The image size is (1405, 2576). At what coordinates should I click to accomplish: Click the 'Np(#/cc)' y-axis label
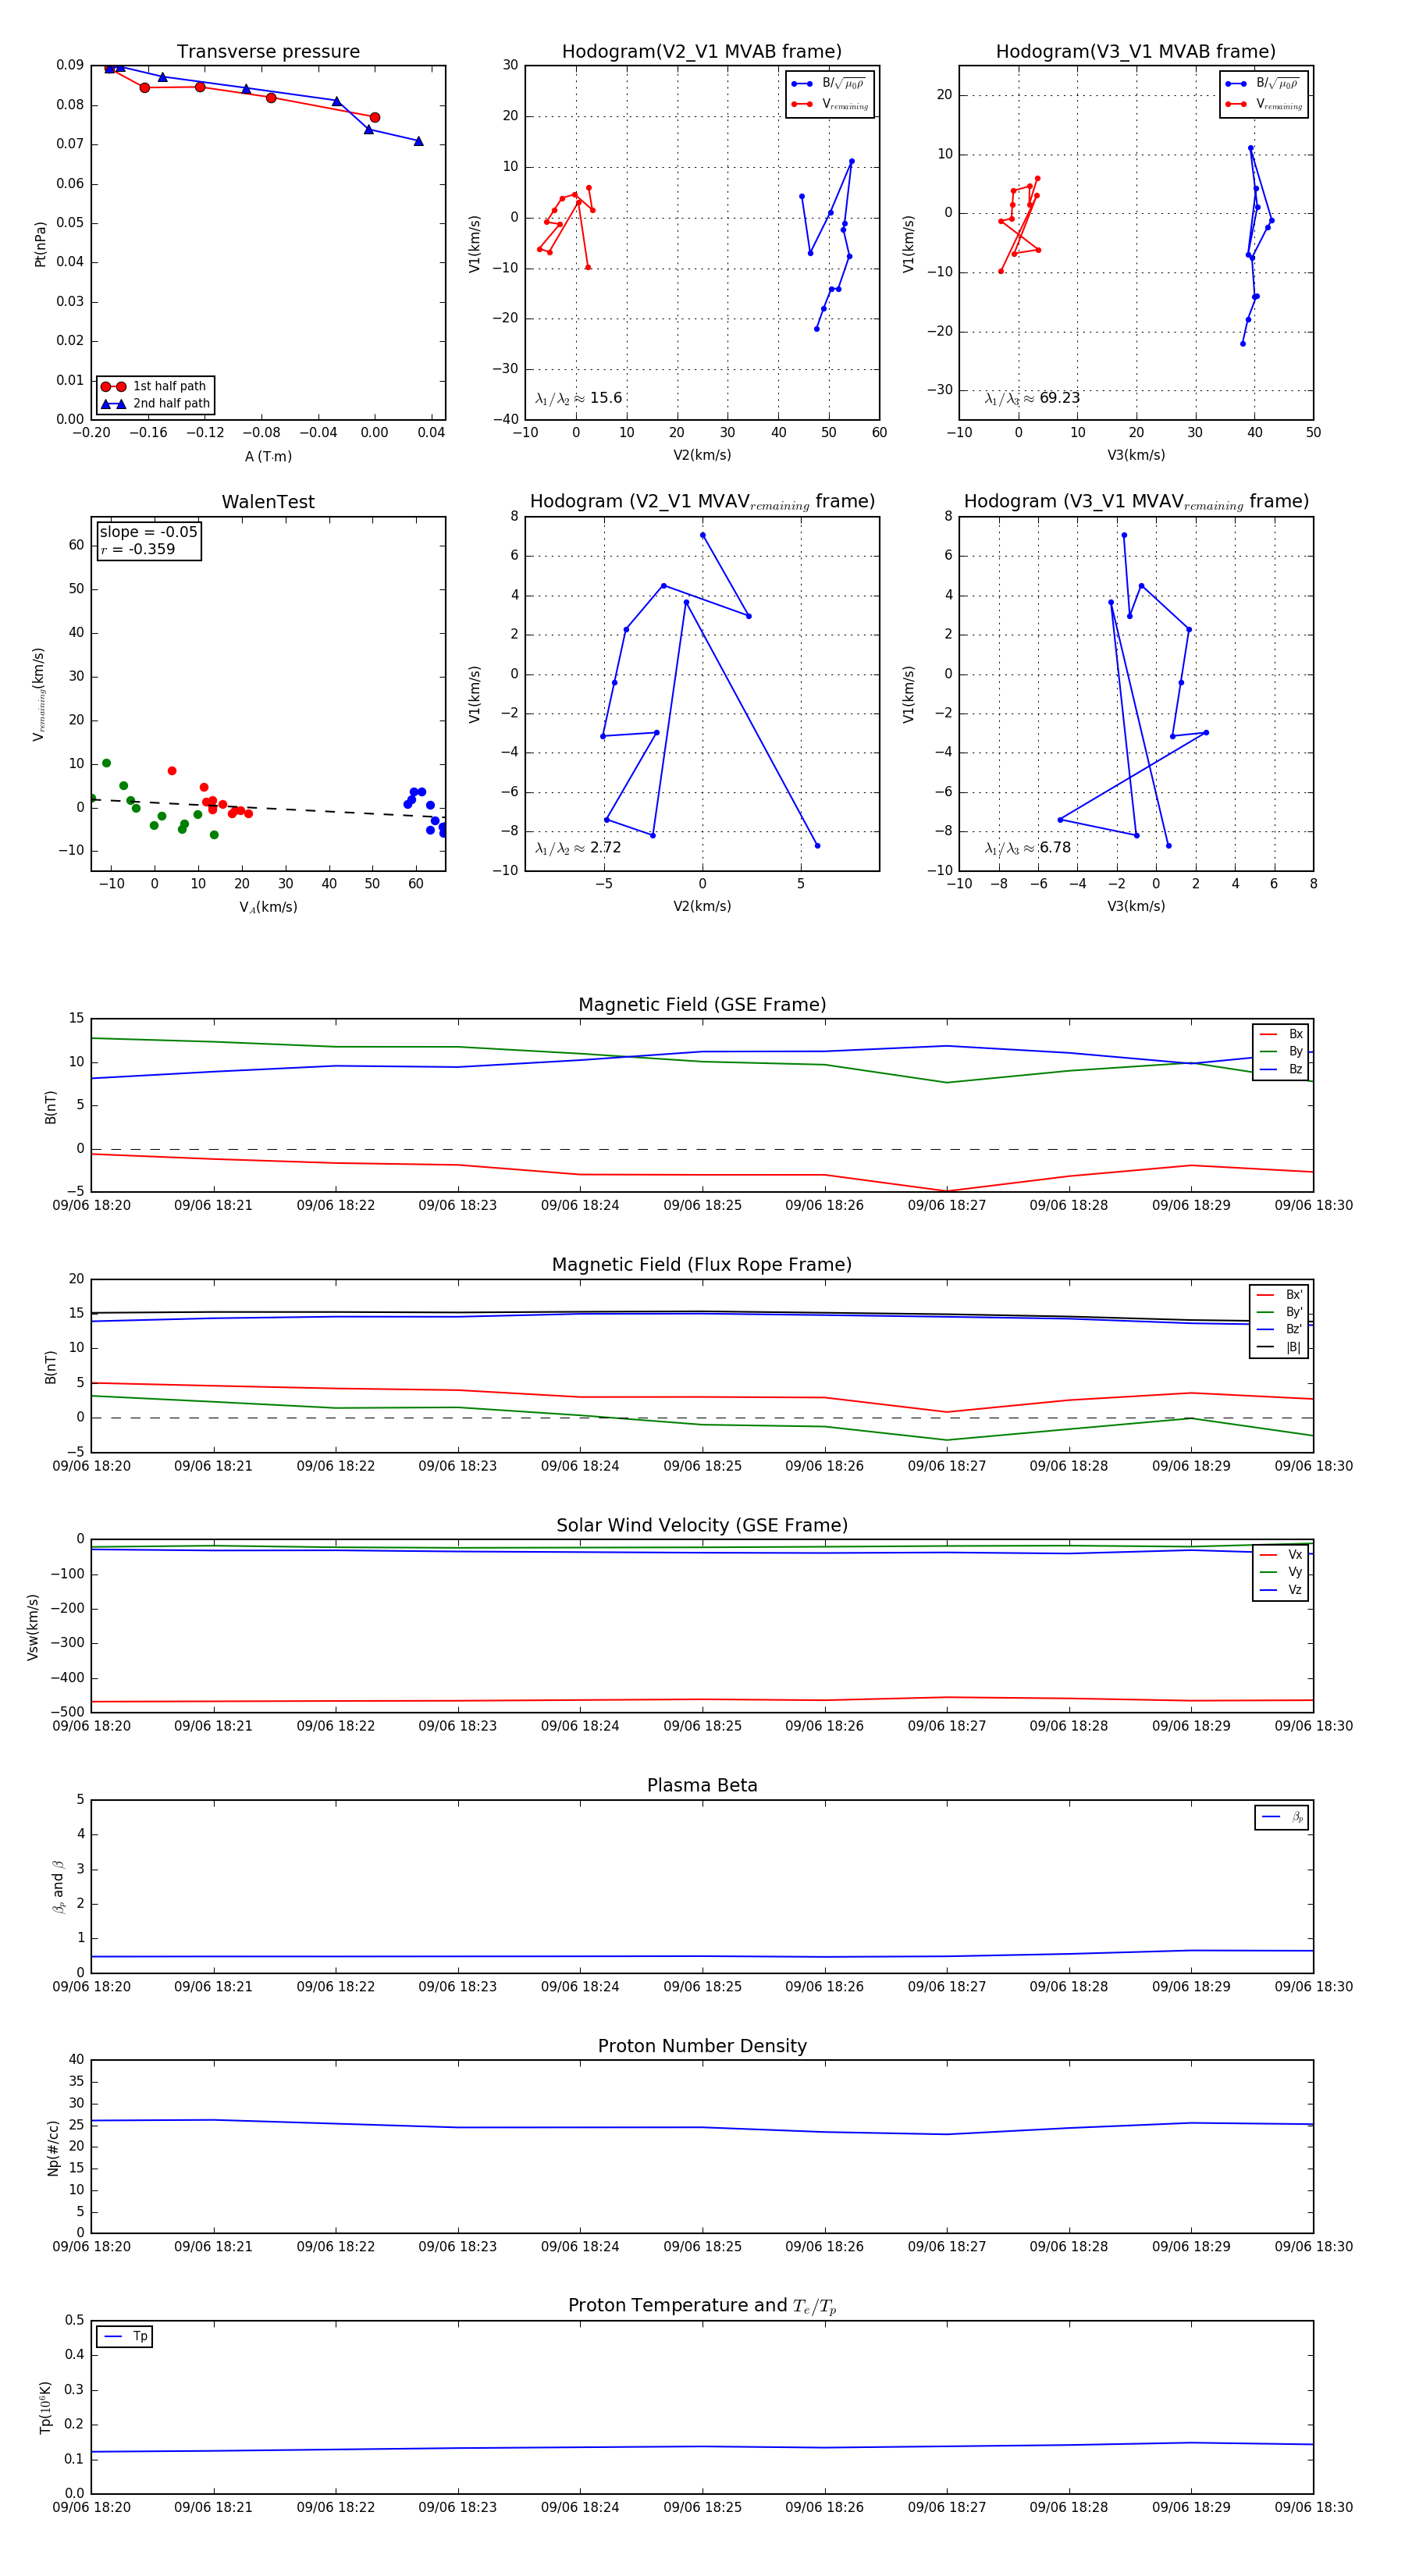[x=54, y=2148]
